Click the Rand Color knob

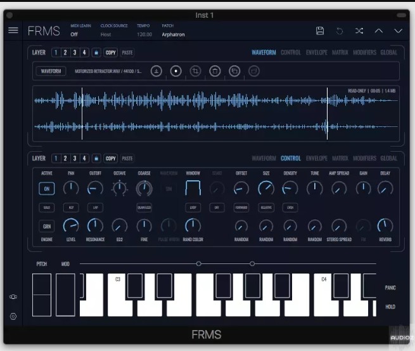coord(193,226)
